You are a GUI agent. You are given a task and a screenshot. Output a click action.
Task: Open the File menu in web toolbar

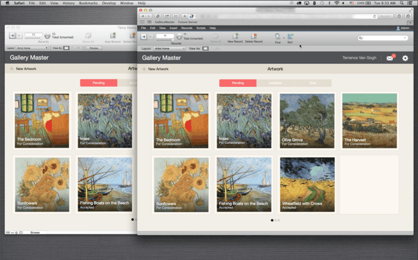(x=143, y=28)
